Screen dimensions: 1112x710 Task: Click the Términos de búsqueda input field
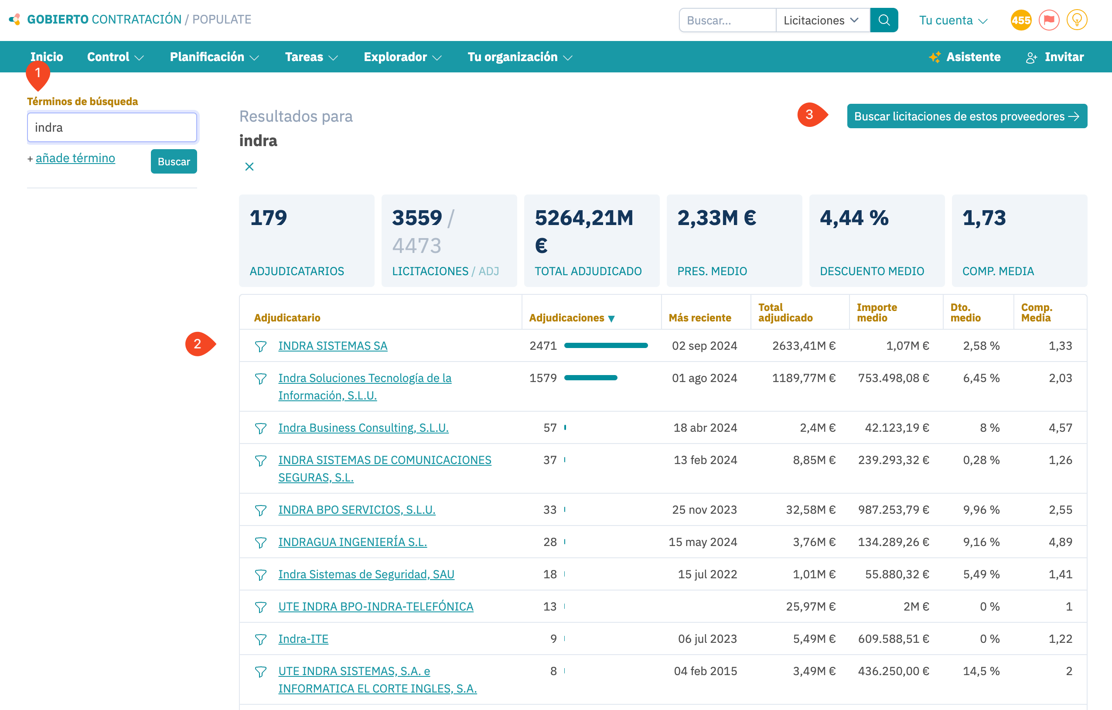[112, 127]
